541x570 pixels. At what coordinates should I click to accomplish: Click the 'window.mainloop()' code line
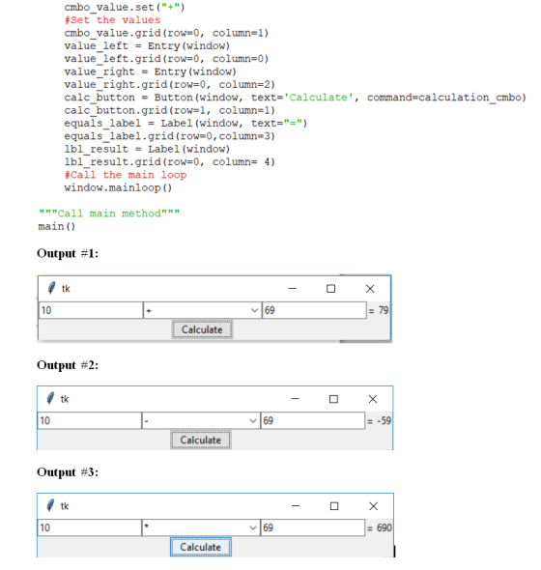pyautogui.click(x=118, y=188)
